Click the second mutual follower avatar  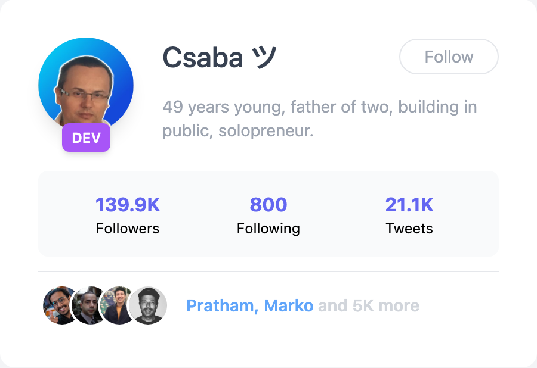click(87, 305)
